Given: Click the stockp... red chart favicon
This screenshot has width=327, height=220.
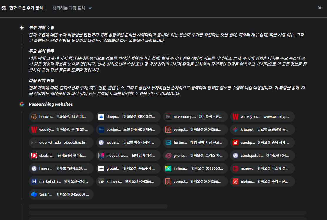Looking at the screenshot, I should point(235,142).
